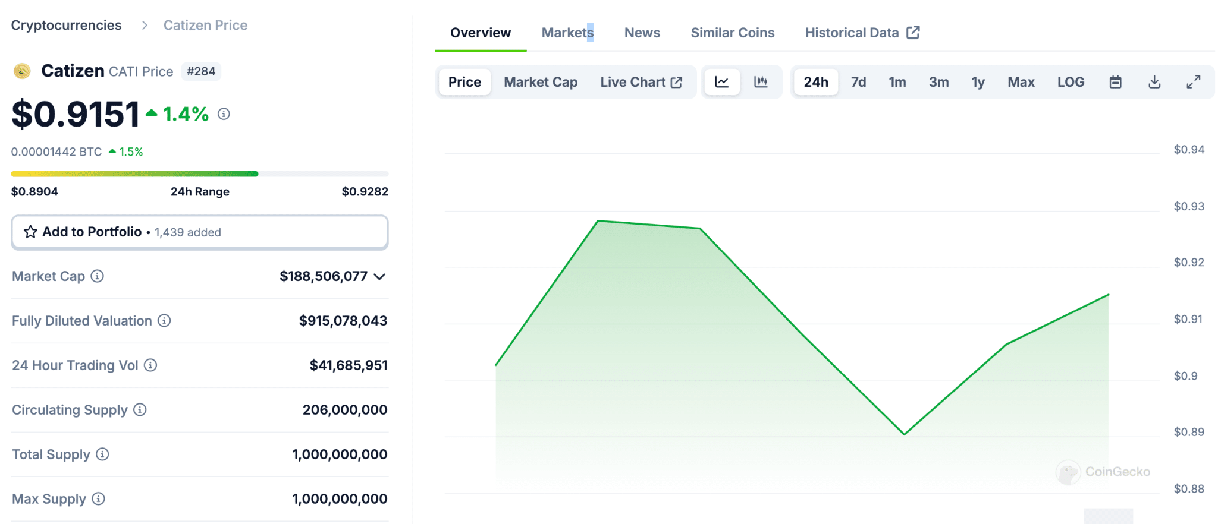Click the price chart peak near $0.93
Screen dimensions: 1218x524
[x=598, y=221]
